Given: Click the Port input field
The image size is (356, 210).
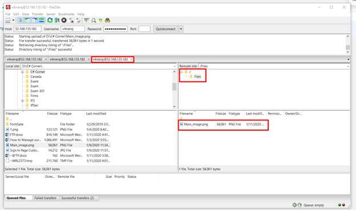Looking at the screenshot, I should tap(144, 29).
